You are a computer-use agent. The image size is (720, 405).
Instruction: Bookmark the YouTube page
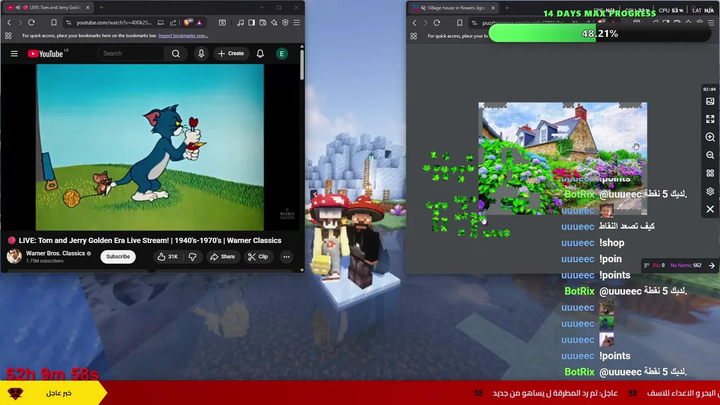click(x=54, y=22)
